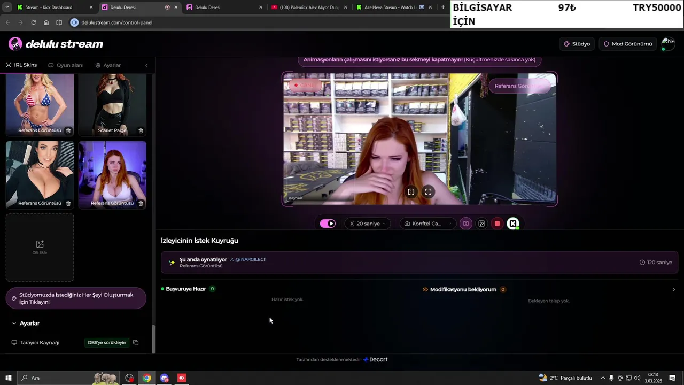Delete the bikini Referans Görüntüsü skin
The width and height of the screenshot is (684, 385).
point(68,130)
